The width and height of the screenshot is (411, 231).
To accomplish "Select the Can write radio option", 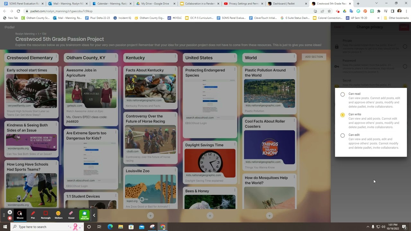I will click(343, 115).
